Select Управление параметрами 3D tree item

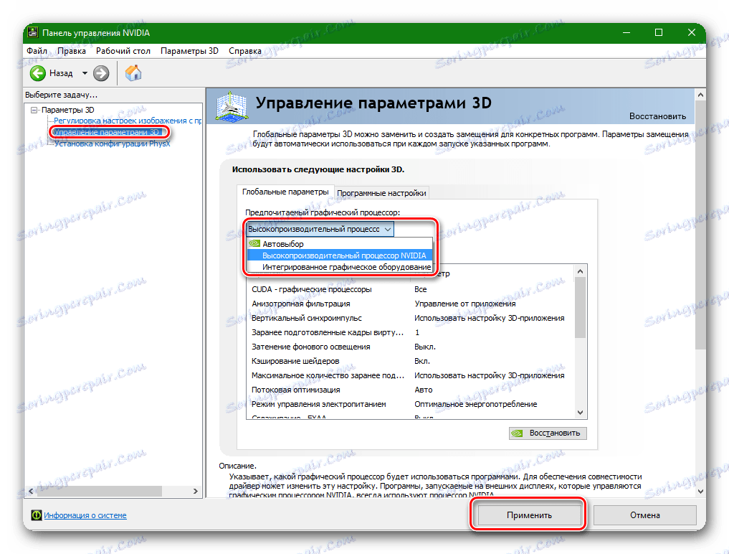tap(107, 132)
